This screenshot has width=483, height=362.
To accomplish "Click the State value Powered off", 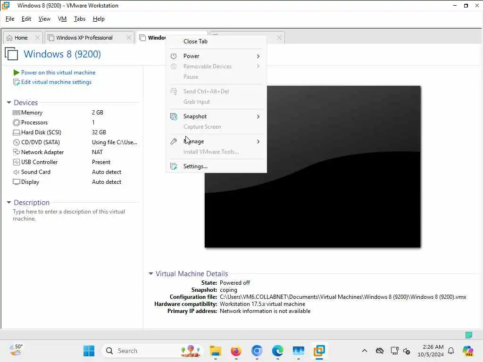I will tap(235, 283).
